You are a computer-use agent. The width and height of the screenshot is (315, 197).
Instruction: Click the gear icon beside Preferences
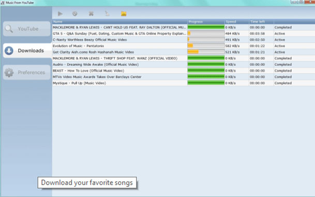[x=9, y=72]
